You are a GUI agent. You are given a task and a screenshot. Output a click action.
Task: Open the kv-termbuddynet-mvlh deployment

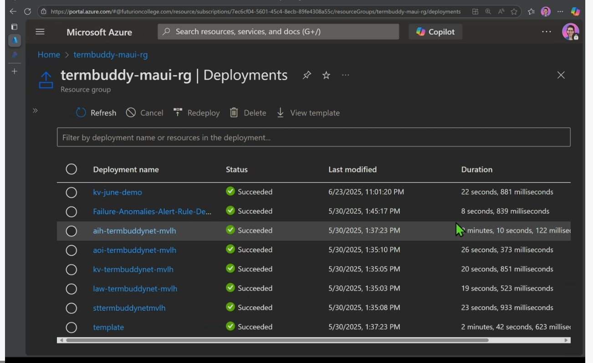133,269
